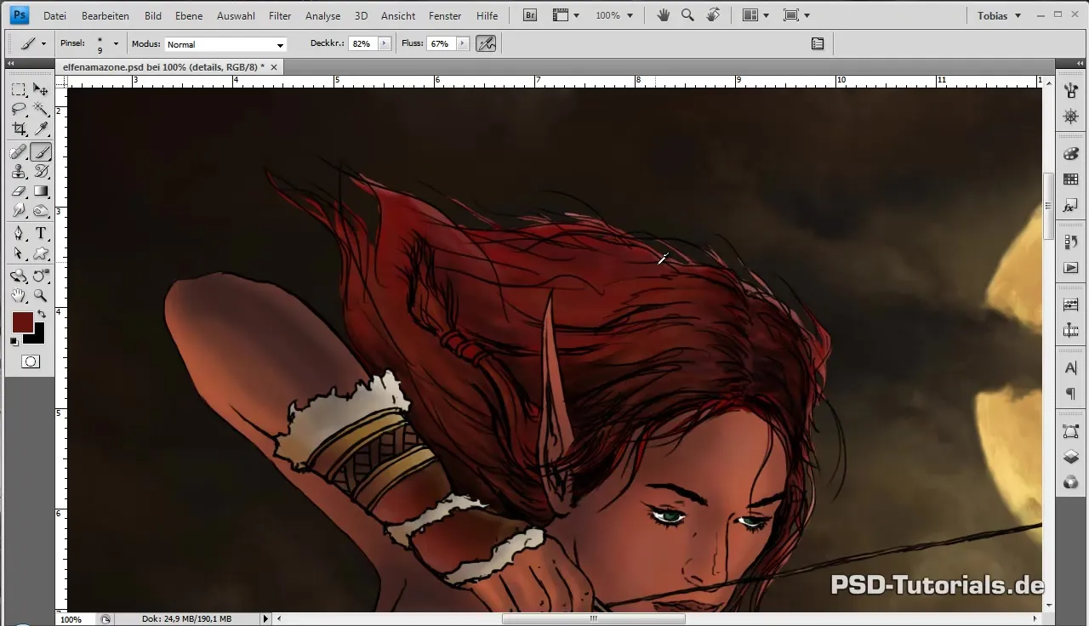Open the brush jar panel icon in dock

(1071, 88)
